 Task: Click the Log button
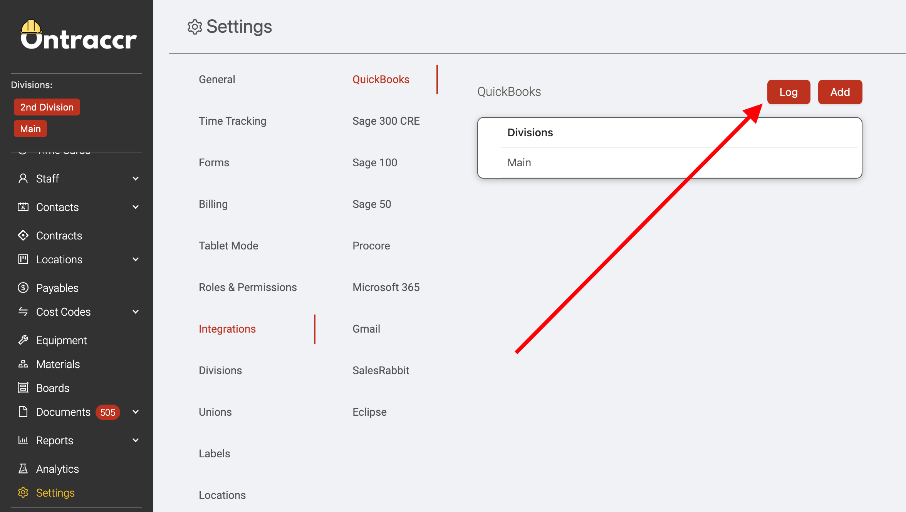(789, 92)
